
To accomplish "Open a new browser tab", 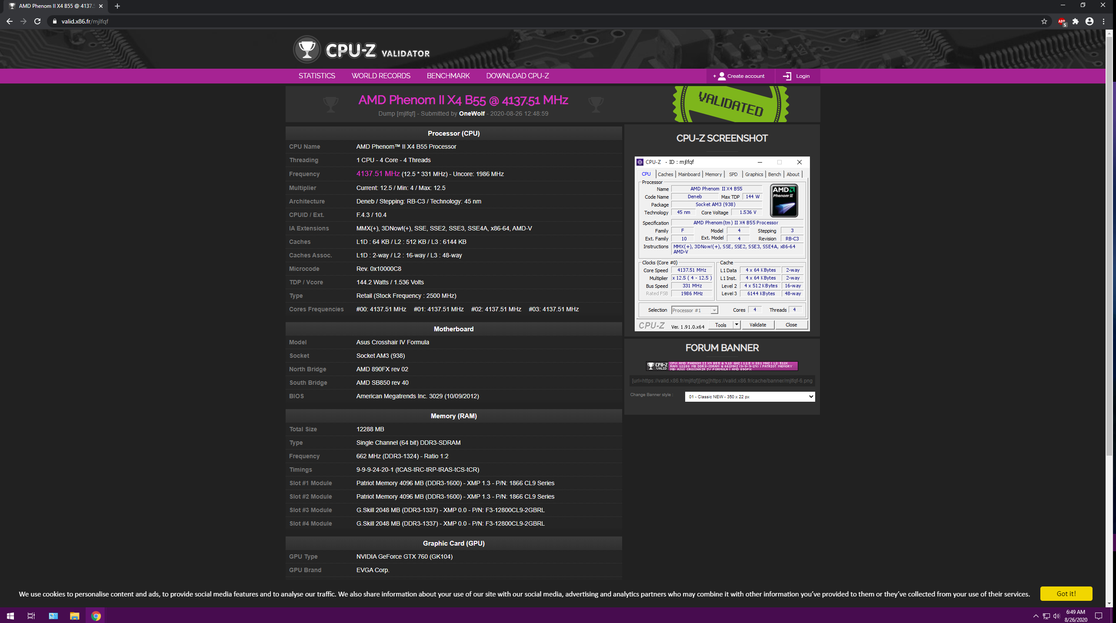I will pos(117,6).
